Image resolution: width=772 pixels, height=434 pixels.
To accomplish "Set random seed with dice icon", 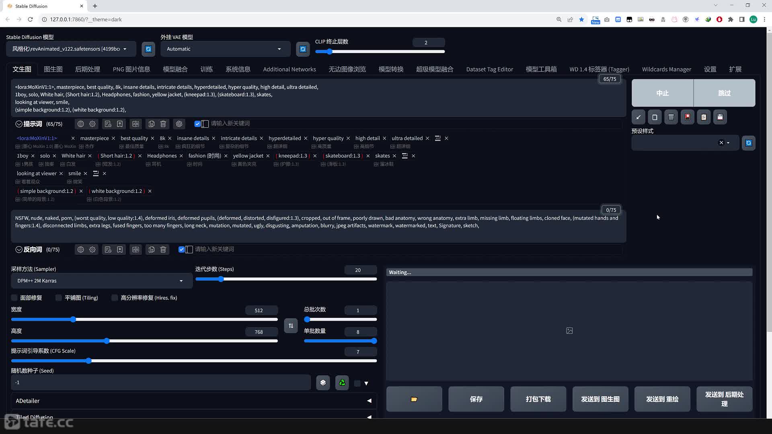I will [323, 383].
